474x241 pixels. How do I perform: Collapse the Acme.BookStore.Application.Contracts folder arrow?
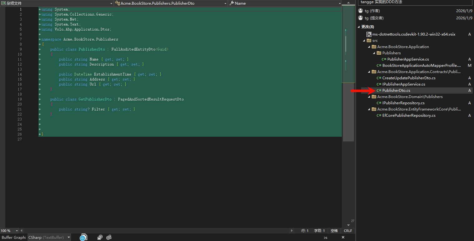369,72
